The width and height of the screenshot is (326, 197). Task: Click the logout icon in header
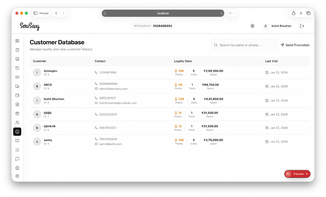coord(302,26)
